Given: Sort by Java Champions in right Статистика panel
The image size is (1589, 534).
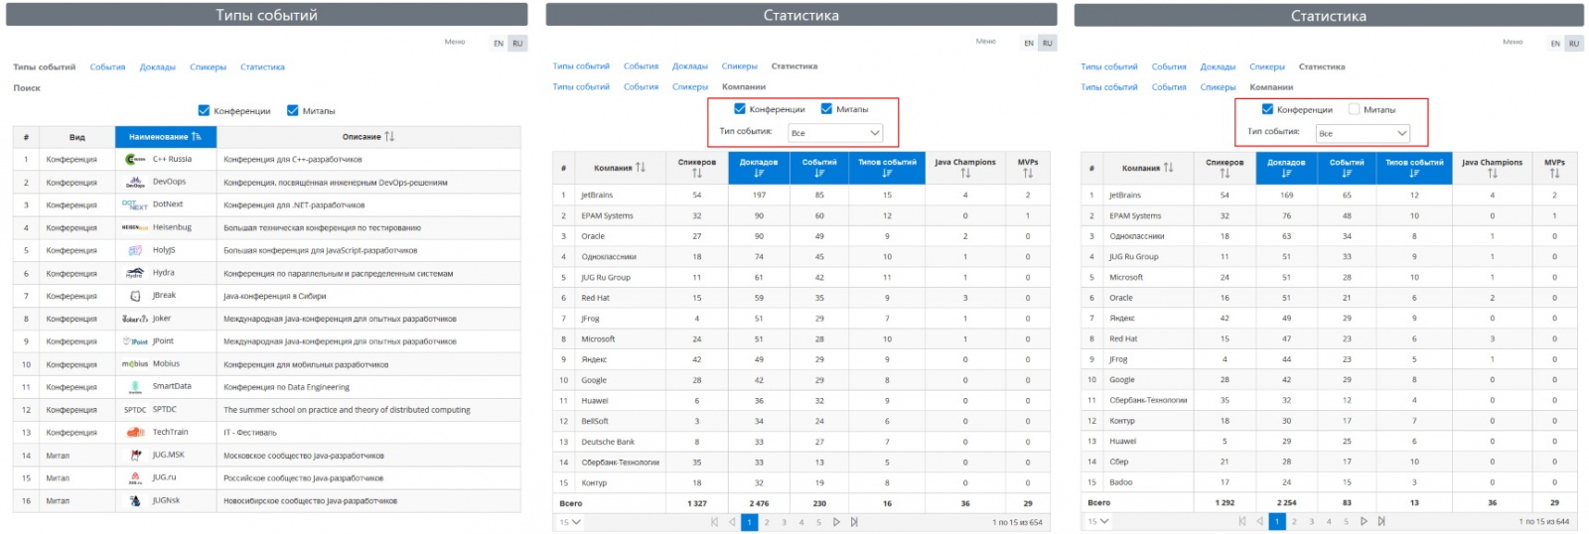Looking at the screenshot, I should [x=1493, y=173].
